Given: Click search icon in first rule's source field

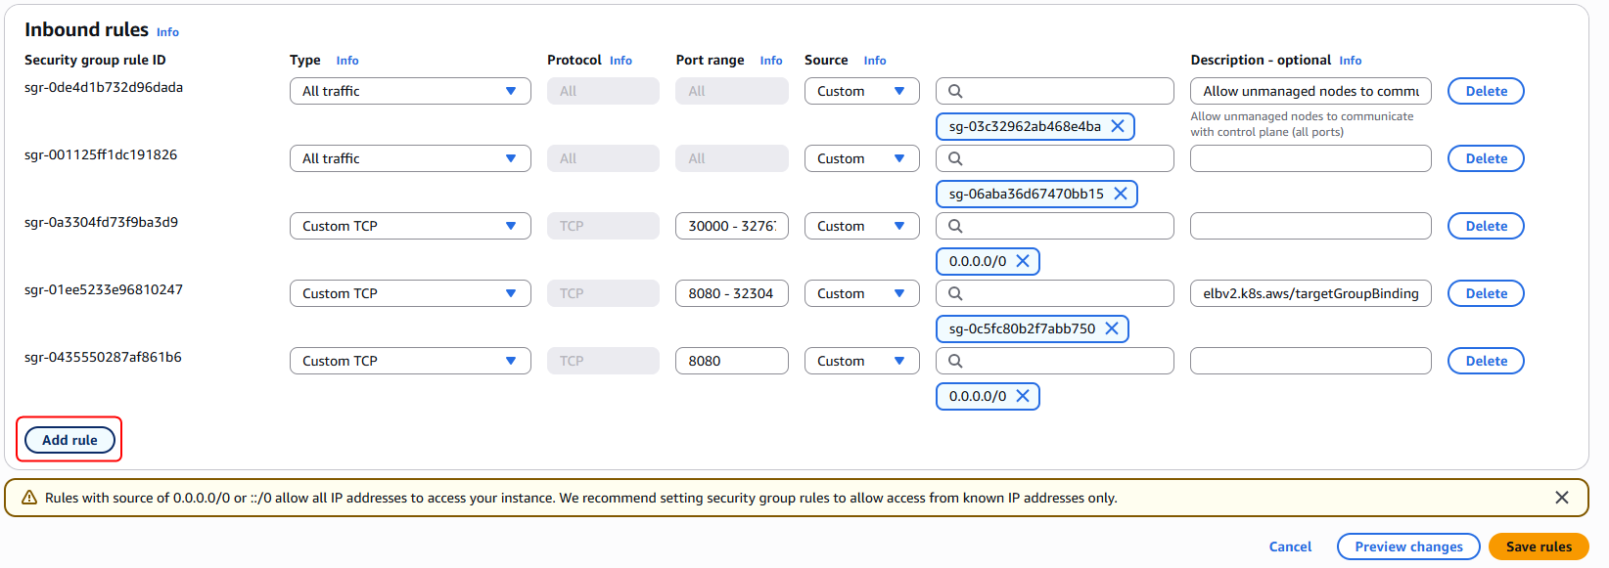Looking at the screenshot, I should pyautogui.click(x=955, y=91).
